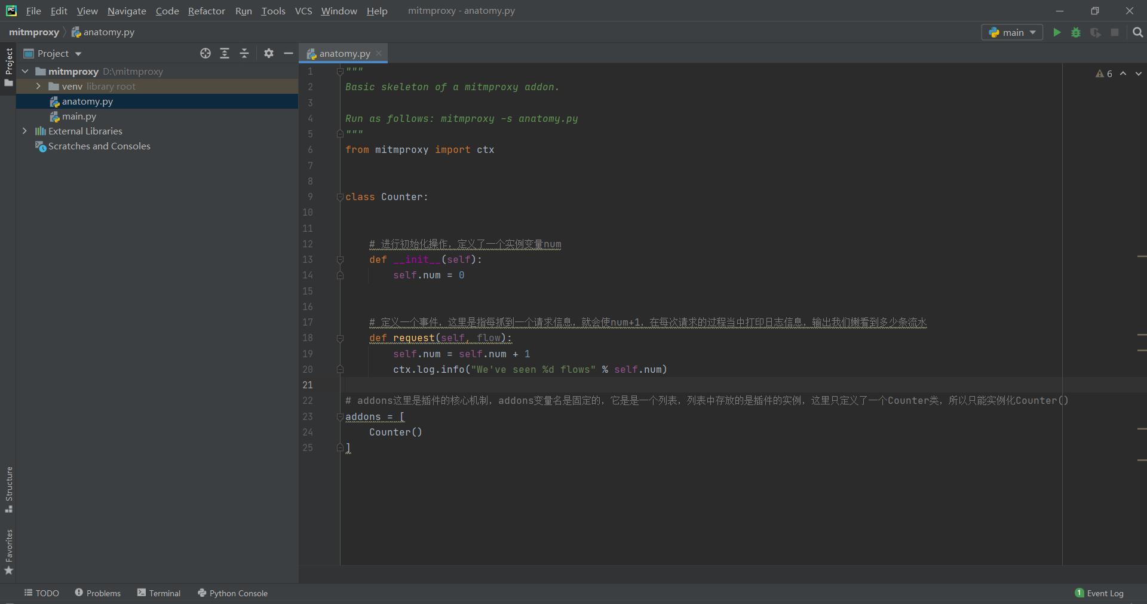Click the PyCharm logo icon
The height and width of the screenshot is (604, 1147).
point(11,11)
